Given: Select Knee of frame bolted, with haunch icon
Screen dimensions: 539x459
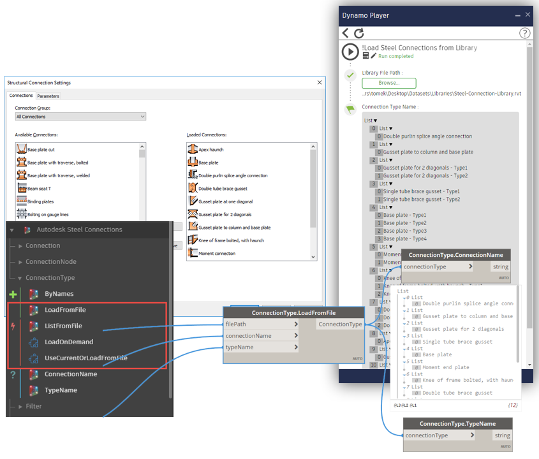Looking at the screenshot, I should 193,240.
